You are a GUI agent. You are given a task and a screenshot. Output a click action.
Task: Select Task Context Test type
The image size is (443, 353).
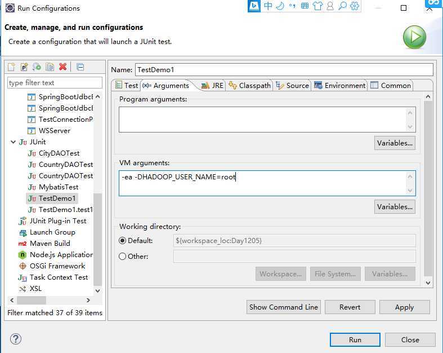click(x=53, y=277)
